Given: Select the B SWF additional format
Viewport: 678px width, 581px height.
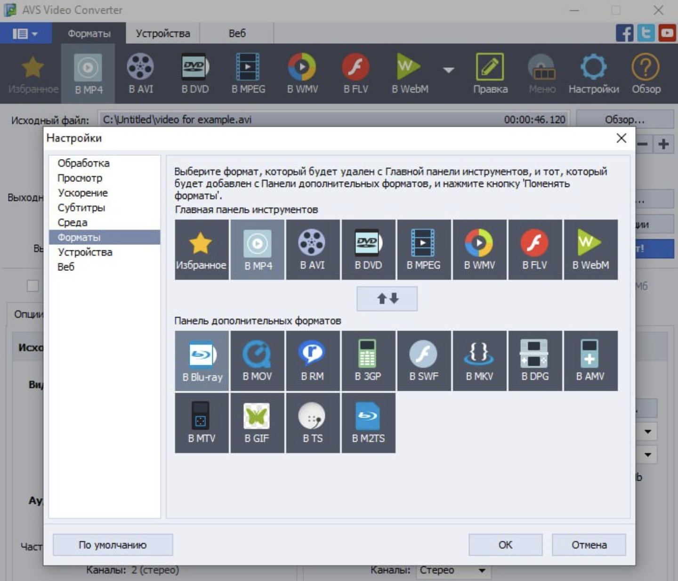Looking at the screenshot, I should coord(424,361).
